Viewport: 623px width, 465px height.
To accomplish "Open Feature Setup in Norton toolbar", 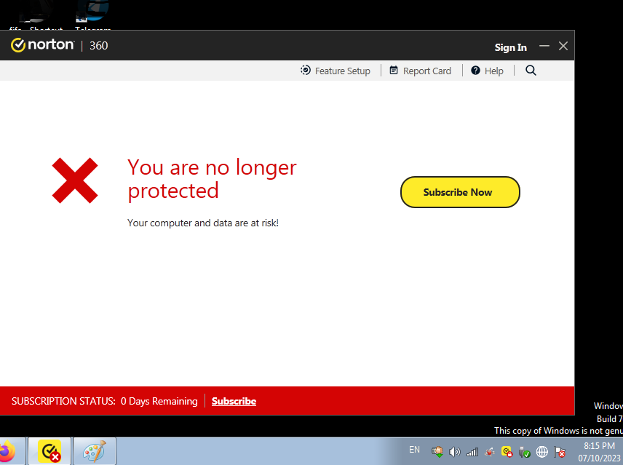I will pyautogui.click(x=336, y=71).
